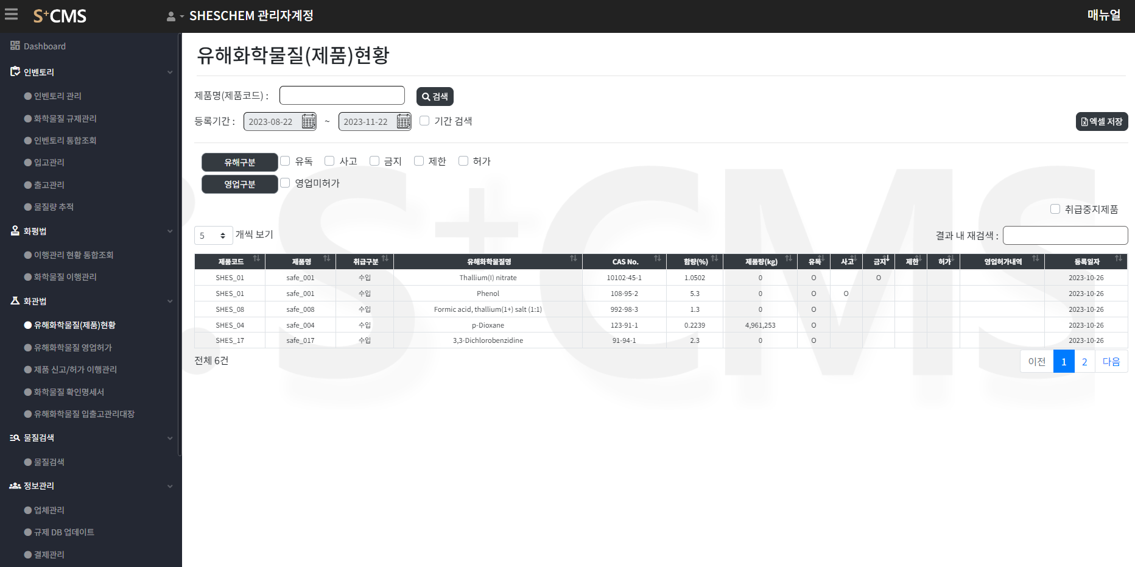Sort table by 제품코드 column arrows
The image size is (1135, 567).
point(256,259)
